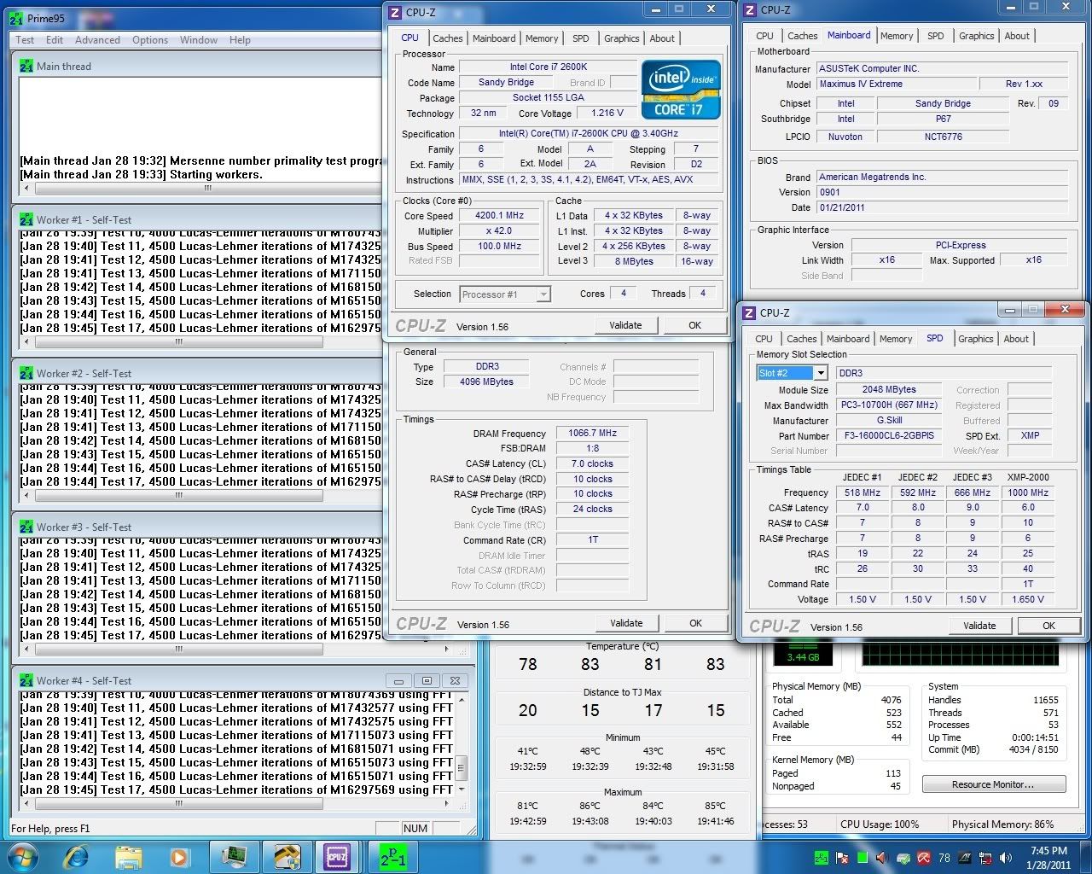The width and height of the screenshot is (1092, 874).
Task: Open the Memory Slot Selection dropdown
Action: (x=820, y=373)
